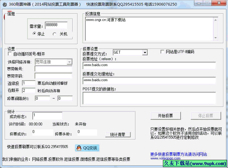Click the 投票成功 count field

coord(43,132)
